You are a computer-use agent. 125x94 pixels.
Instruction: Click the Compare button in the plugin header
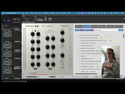pyautogui.click(x=41, y=20)
